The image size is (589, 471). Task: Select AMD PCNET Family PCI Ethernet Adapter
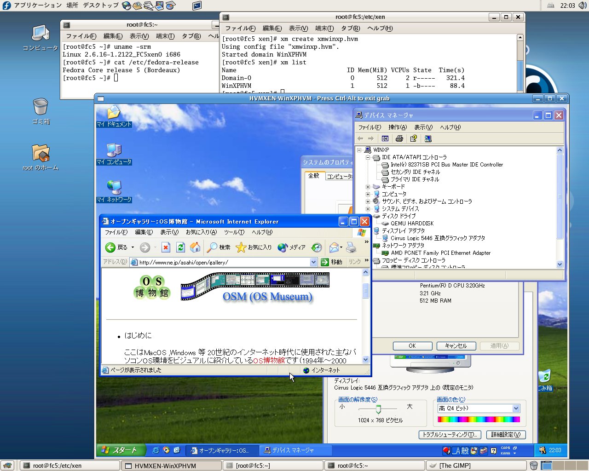tap(440, 253)
